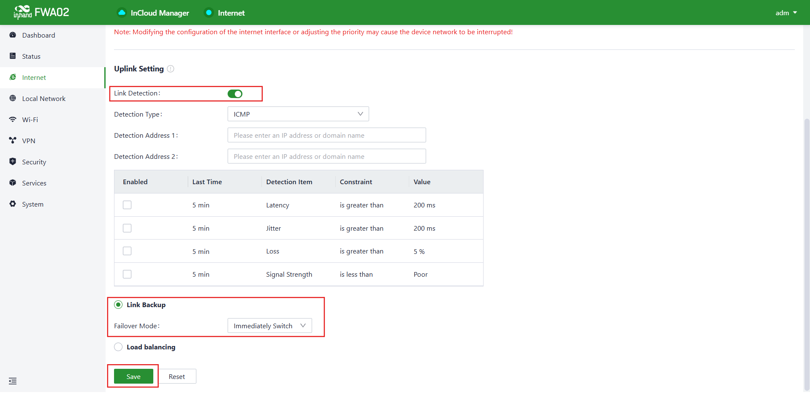Click the InHand FWA02 logo
The image size is (810, 395).
(x=41, y=12)
